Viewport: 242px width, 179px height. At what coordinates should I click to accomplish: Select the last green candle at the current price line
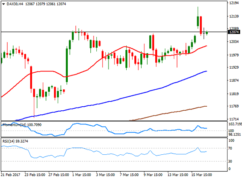[207, 33]
